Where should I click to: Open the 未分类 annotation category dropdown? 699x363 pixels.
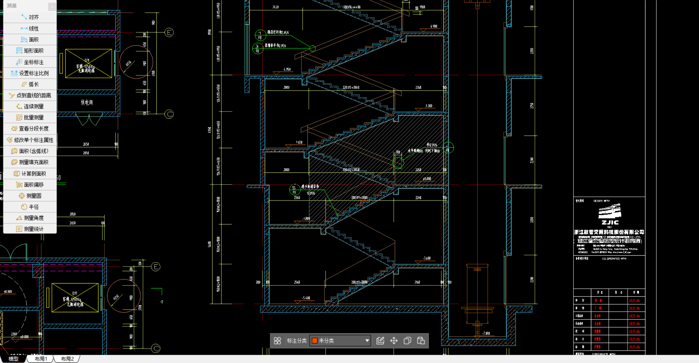click(x=340, y=341)
